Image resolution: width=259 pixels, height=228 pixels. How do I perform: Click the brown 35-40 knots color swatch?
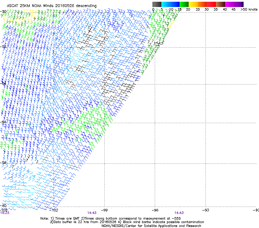click(x=220, y=4)
